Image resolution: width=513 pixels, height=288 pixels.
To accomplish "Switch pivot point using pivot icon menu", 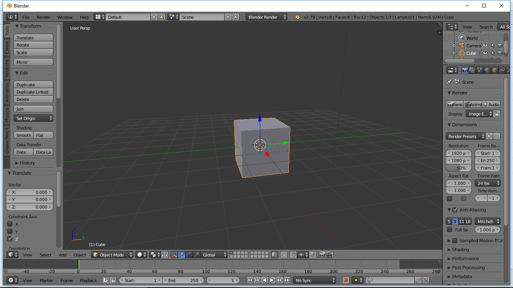I will (x=153, y=255).
